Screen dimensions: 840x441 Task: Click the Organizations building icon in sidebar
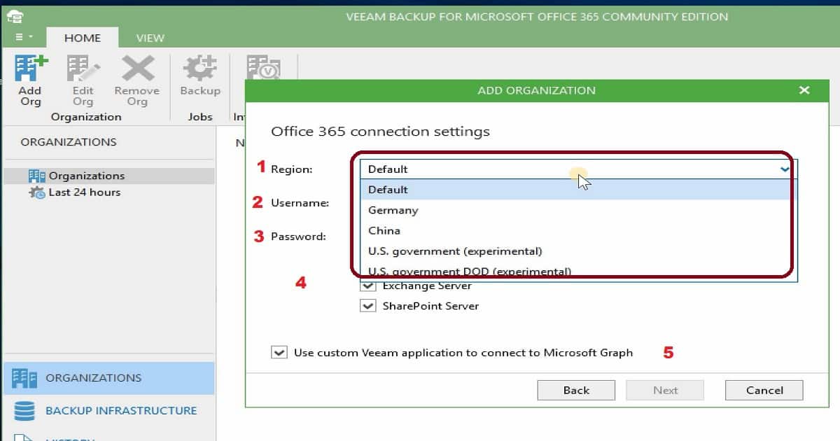tap(24, 378)
